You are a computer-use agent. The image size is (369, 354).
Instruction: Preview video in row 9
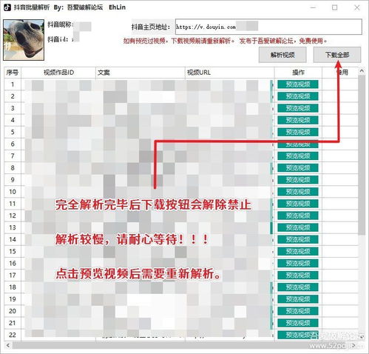(298, 180)
